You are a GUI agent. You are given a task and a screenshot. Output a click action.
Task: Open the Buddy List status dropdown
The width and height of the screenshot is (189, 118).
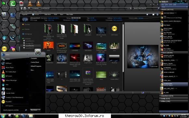174,7
